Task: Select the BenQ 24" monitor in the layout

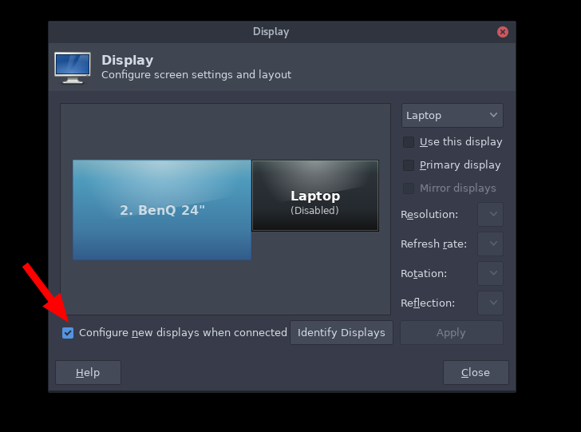Action: click(x=162, y=210)
